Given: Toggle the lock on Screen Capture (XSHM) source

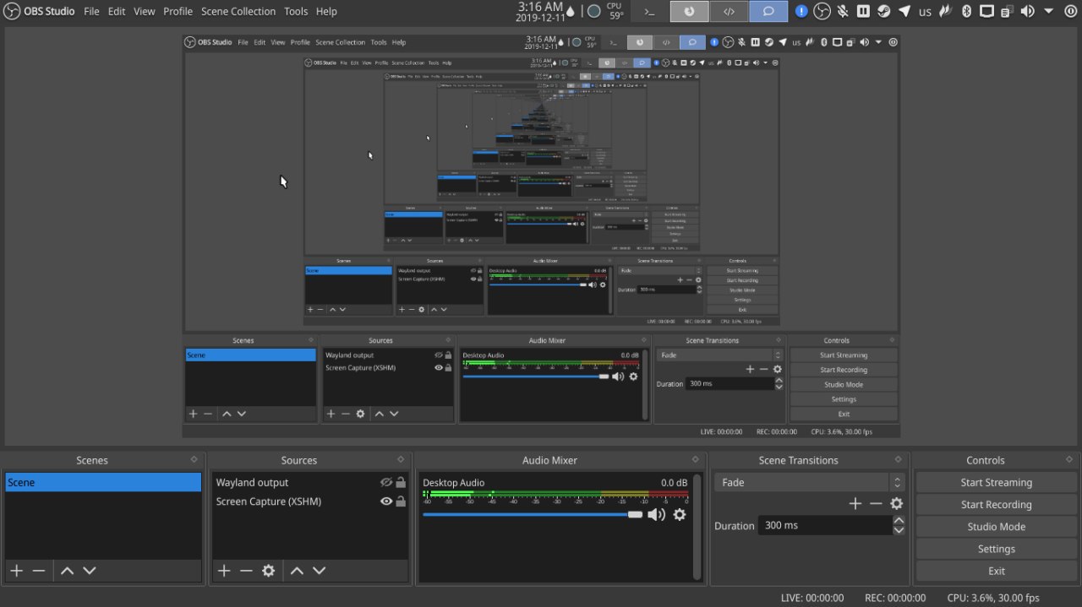Looking at the screenshot, I should 401,501.
